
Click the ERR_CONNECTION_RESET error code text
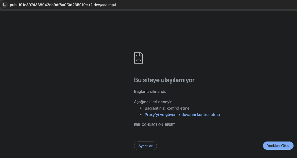[154, 124]
